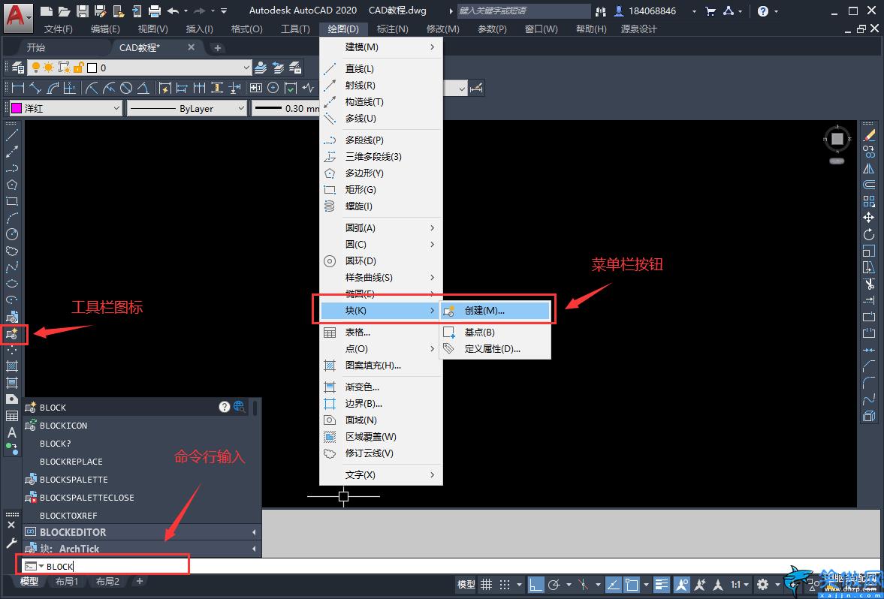Click the Mirror tool in the right modify toolbar
884x599 pixels.
coord(869,168)
